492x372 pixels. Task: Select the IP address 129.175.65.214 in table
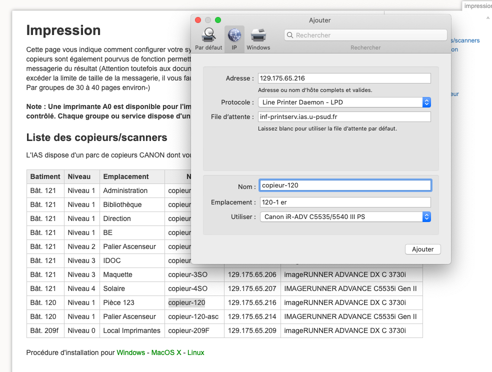tap(252, 317)
